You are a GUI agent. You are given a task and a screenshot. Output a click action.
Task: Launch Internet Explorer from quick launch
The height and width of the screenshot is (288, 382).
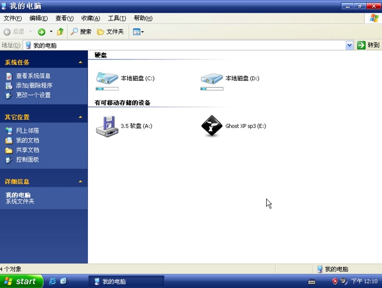[x=52, y=282]
